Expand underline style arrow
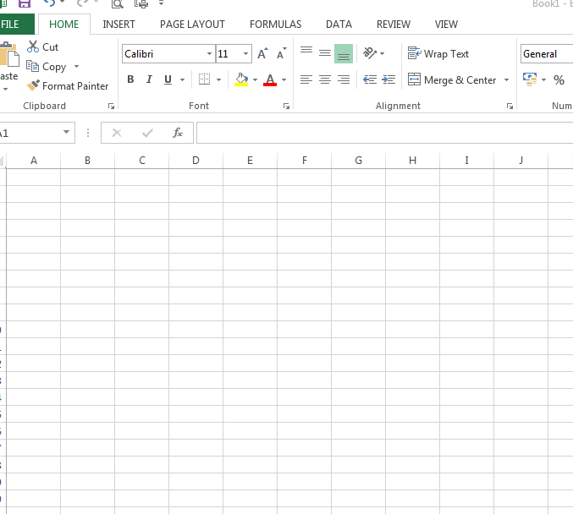Image resolution: width=573 pixels, height=514 pixels. click(182, 79)
